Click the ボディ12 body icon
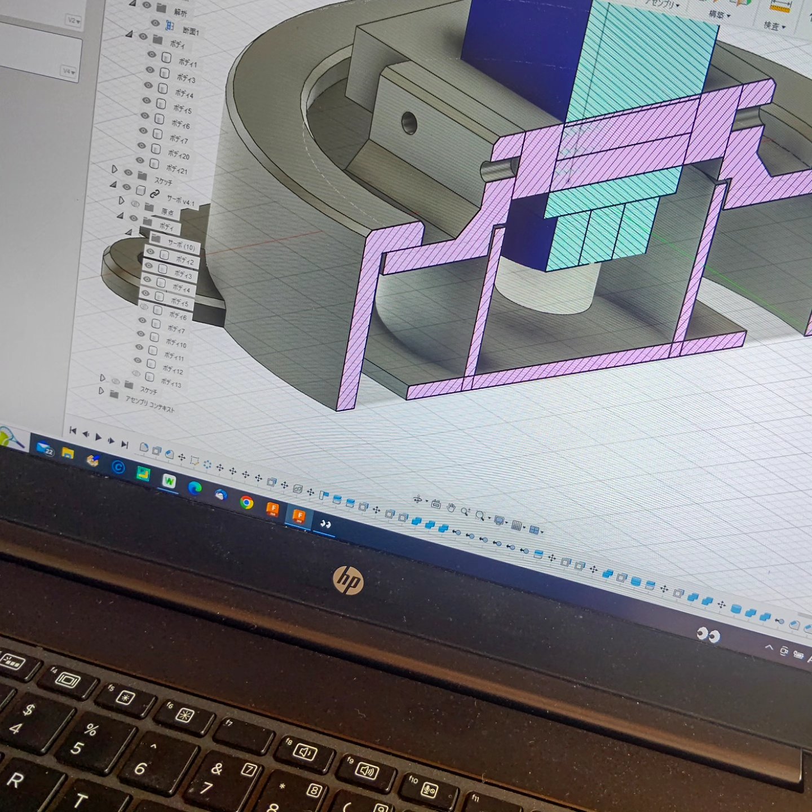The height and width of the screenshot is (812, 812). (151, 364)
